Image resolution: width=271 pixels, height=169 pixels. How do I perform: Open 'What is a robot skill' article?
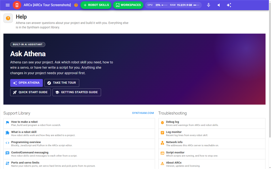click(79, 133)
